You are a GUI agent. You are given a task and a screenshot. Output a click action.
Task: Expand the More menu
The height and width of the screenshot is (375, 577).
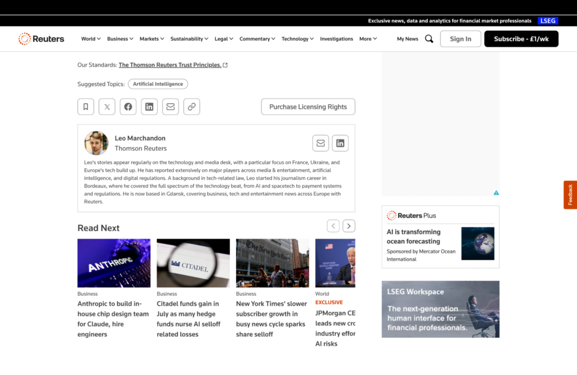(368, 39)
